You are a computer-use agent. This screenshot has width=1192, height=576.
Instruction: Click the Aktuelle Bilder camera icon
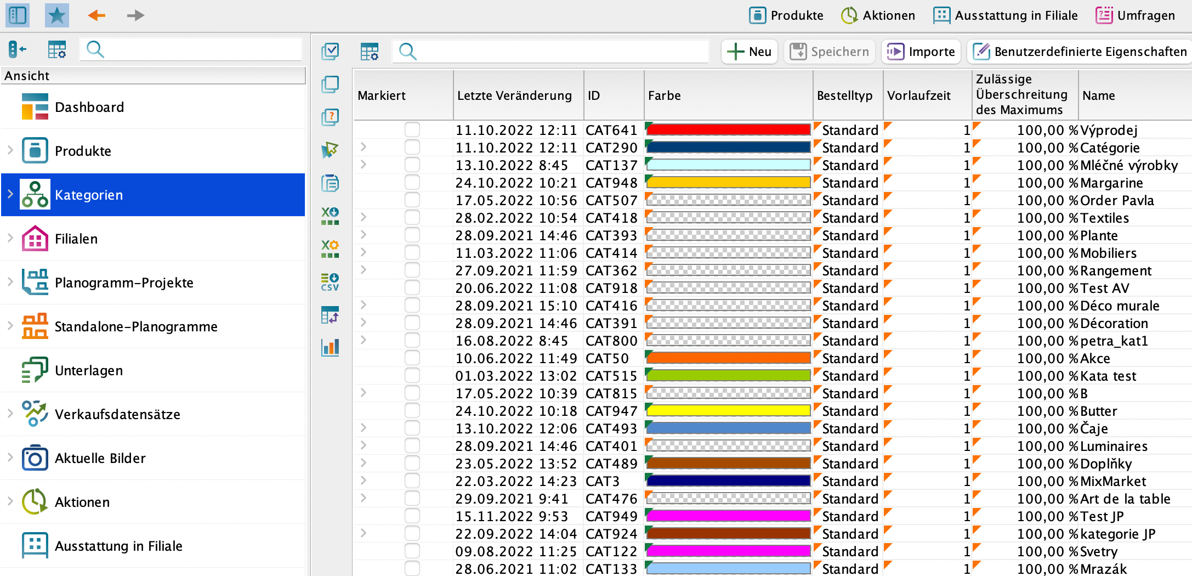point(35,458)
